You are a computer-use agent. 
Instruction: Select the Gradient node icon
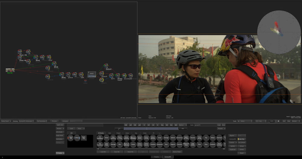click(213, 144)
